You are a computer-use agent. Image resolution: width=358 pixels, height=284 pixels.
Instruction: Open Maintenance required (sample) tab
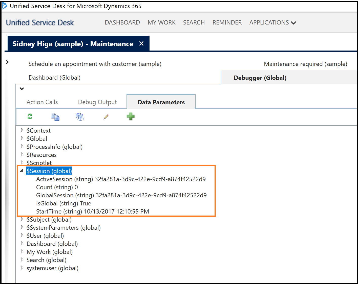[x=305, y=64]
